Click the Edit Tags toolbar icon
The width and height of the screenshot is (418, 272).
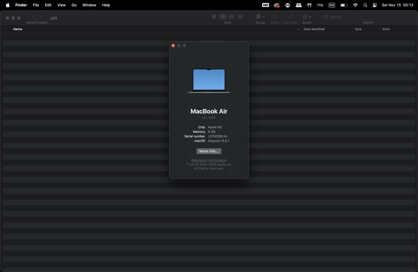[291, 17]
